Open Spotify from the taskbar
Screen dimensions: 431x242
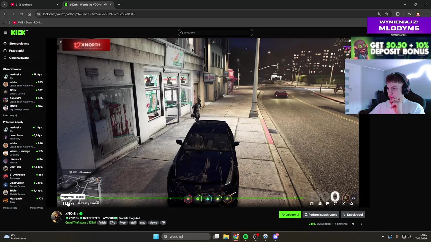[246, 237]
